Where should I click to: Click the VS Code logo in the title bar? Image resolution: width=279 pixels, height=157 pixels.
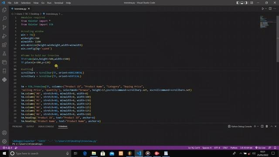click(3, 3)
